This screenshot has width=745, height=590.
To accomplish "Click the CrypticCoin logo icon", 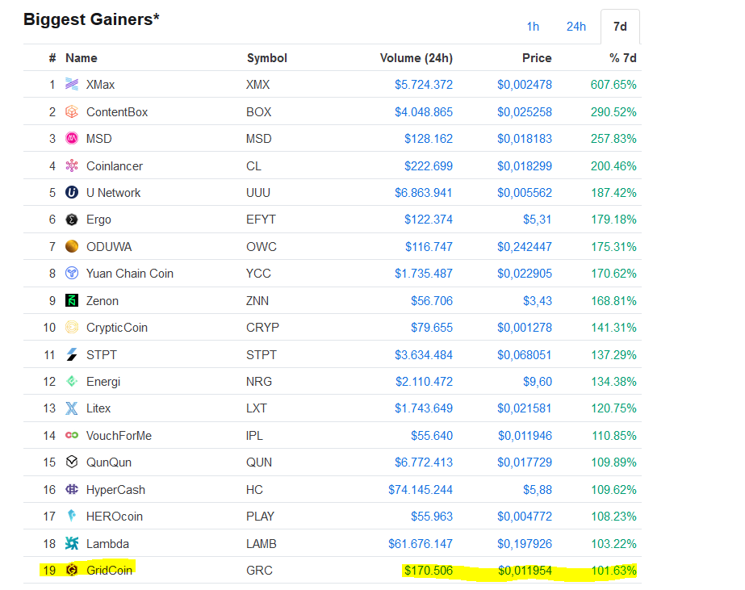I will click(72, 328).
